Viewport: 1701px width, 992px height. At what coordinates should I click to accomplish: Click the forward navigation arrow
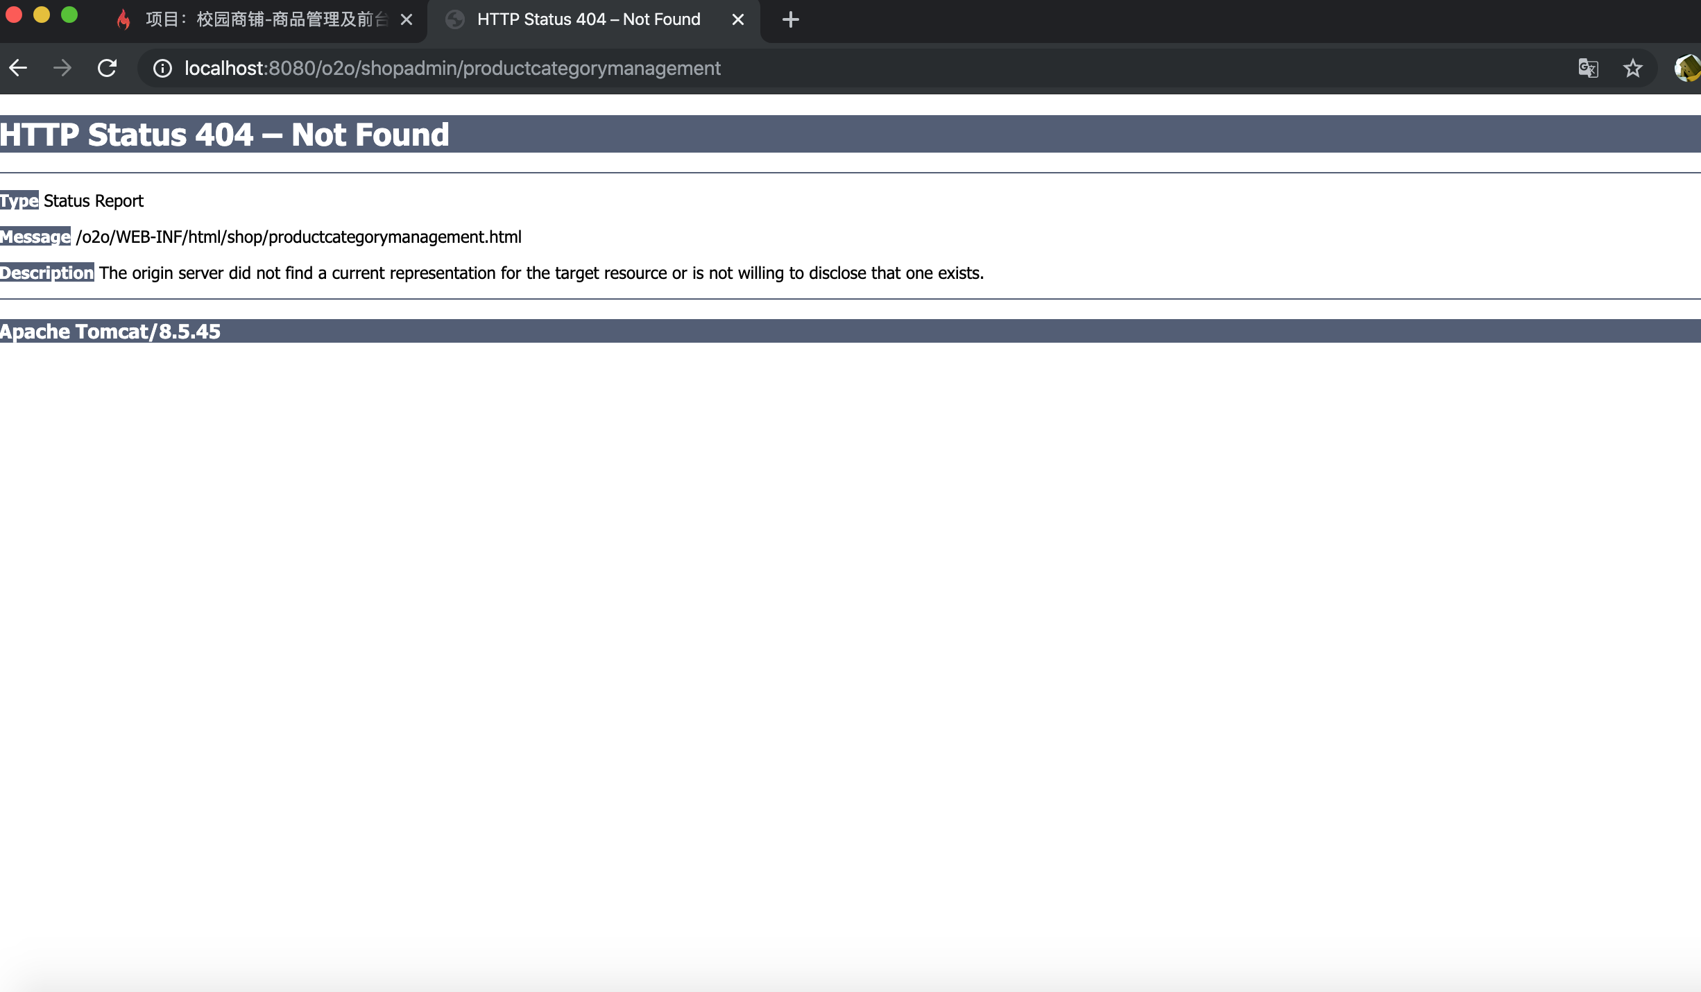pos(62,68)
